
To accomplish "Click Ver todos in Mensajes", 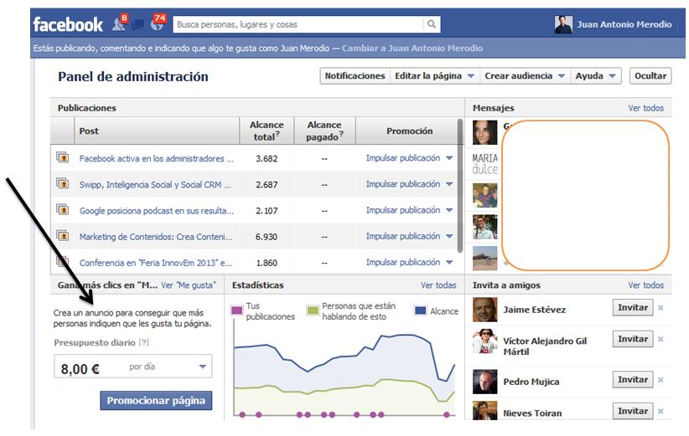I will 645,108.
